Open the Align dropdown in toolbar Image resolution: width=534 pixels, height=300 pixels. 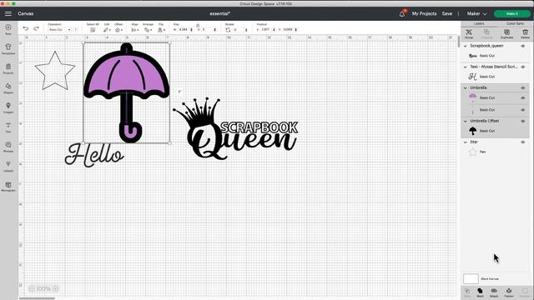pyautogui.click(x=135, y=30)
